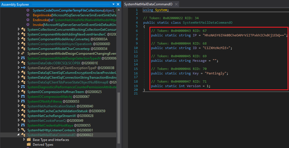Expand SystemCollectionsConcurrentBlockingCollectionGetConsum node
289x148 pixels.
(19, 29)
